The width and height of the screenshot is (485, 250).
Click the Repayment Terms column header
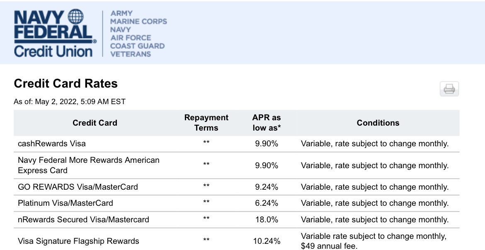coord(206,123)
